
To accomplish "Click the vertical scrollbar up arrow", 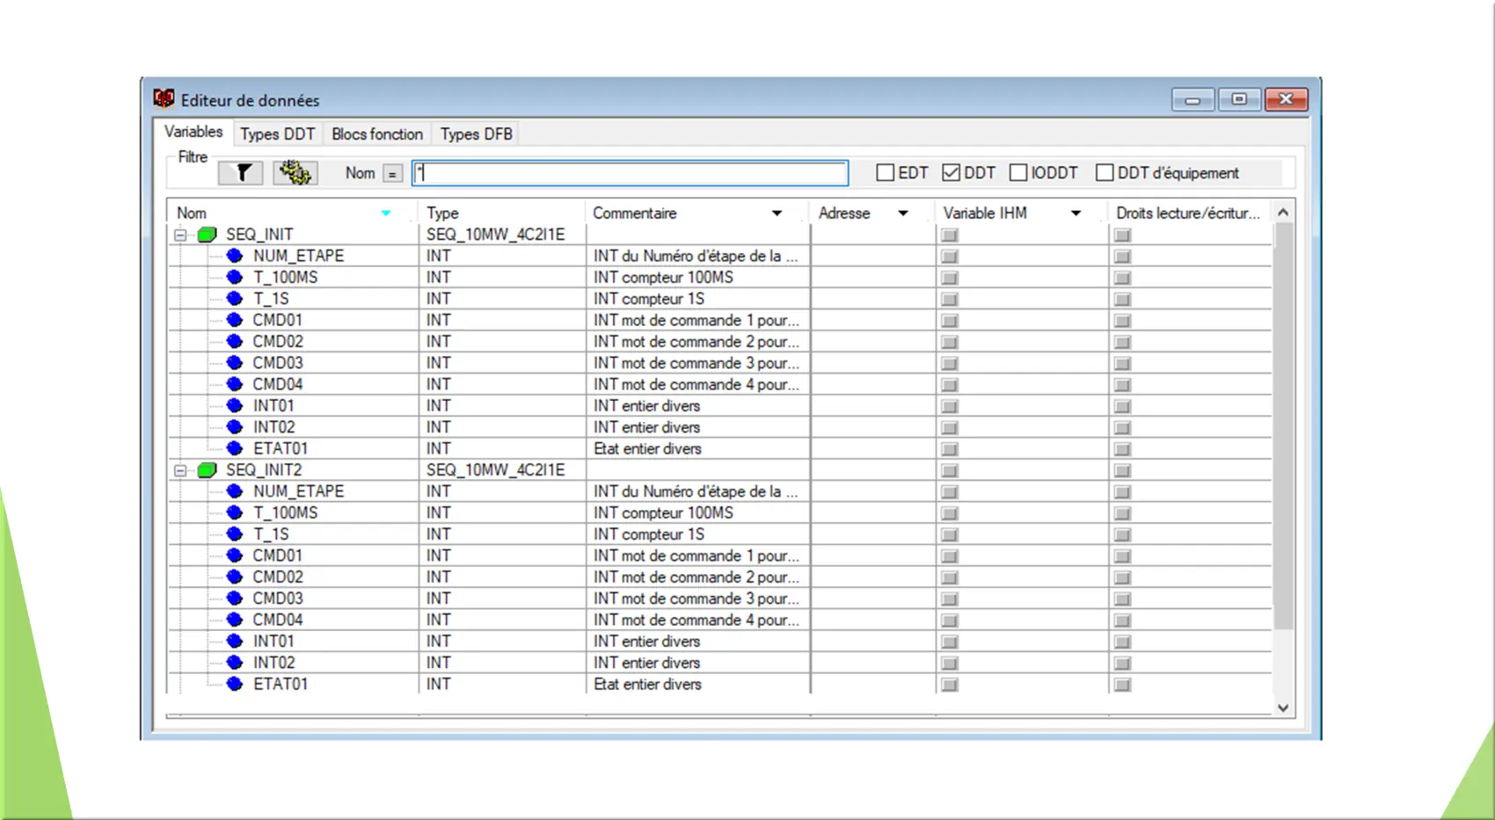I will tap(1283, 213).
